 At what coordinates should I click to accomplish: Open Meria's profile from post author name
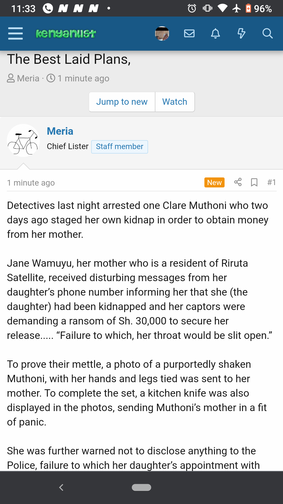coord(60,131)
